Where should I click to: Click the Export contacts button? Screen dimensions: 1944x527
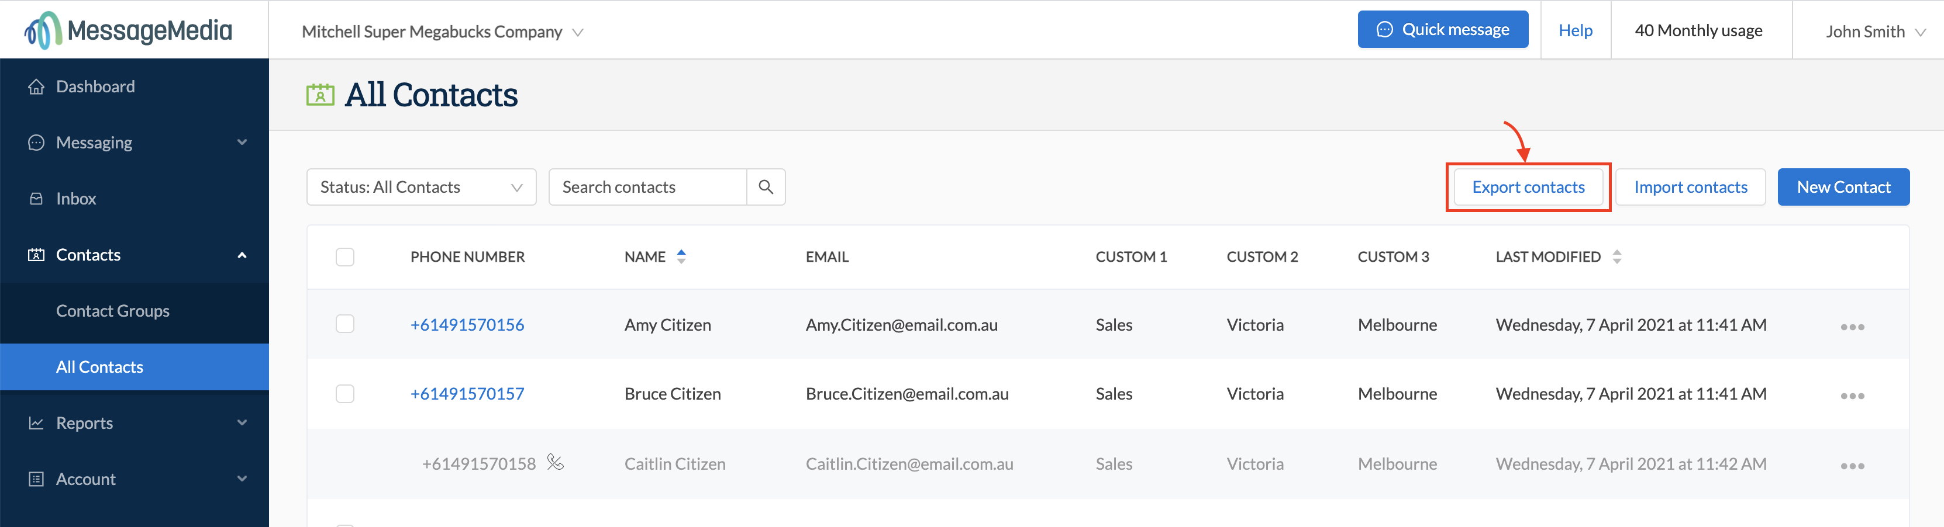click(x=1528, y=186)
